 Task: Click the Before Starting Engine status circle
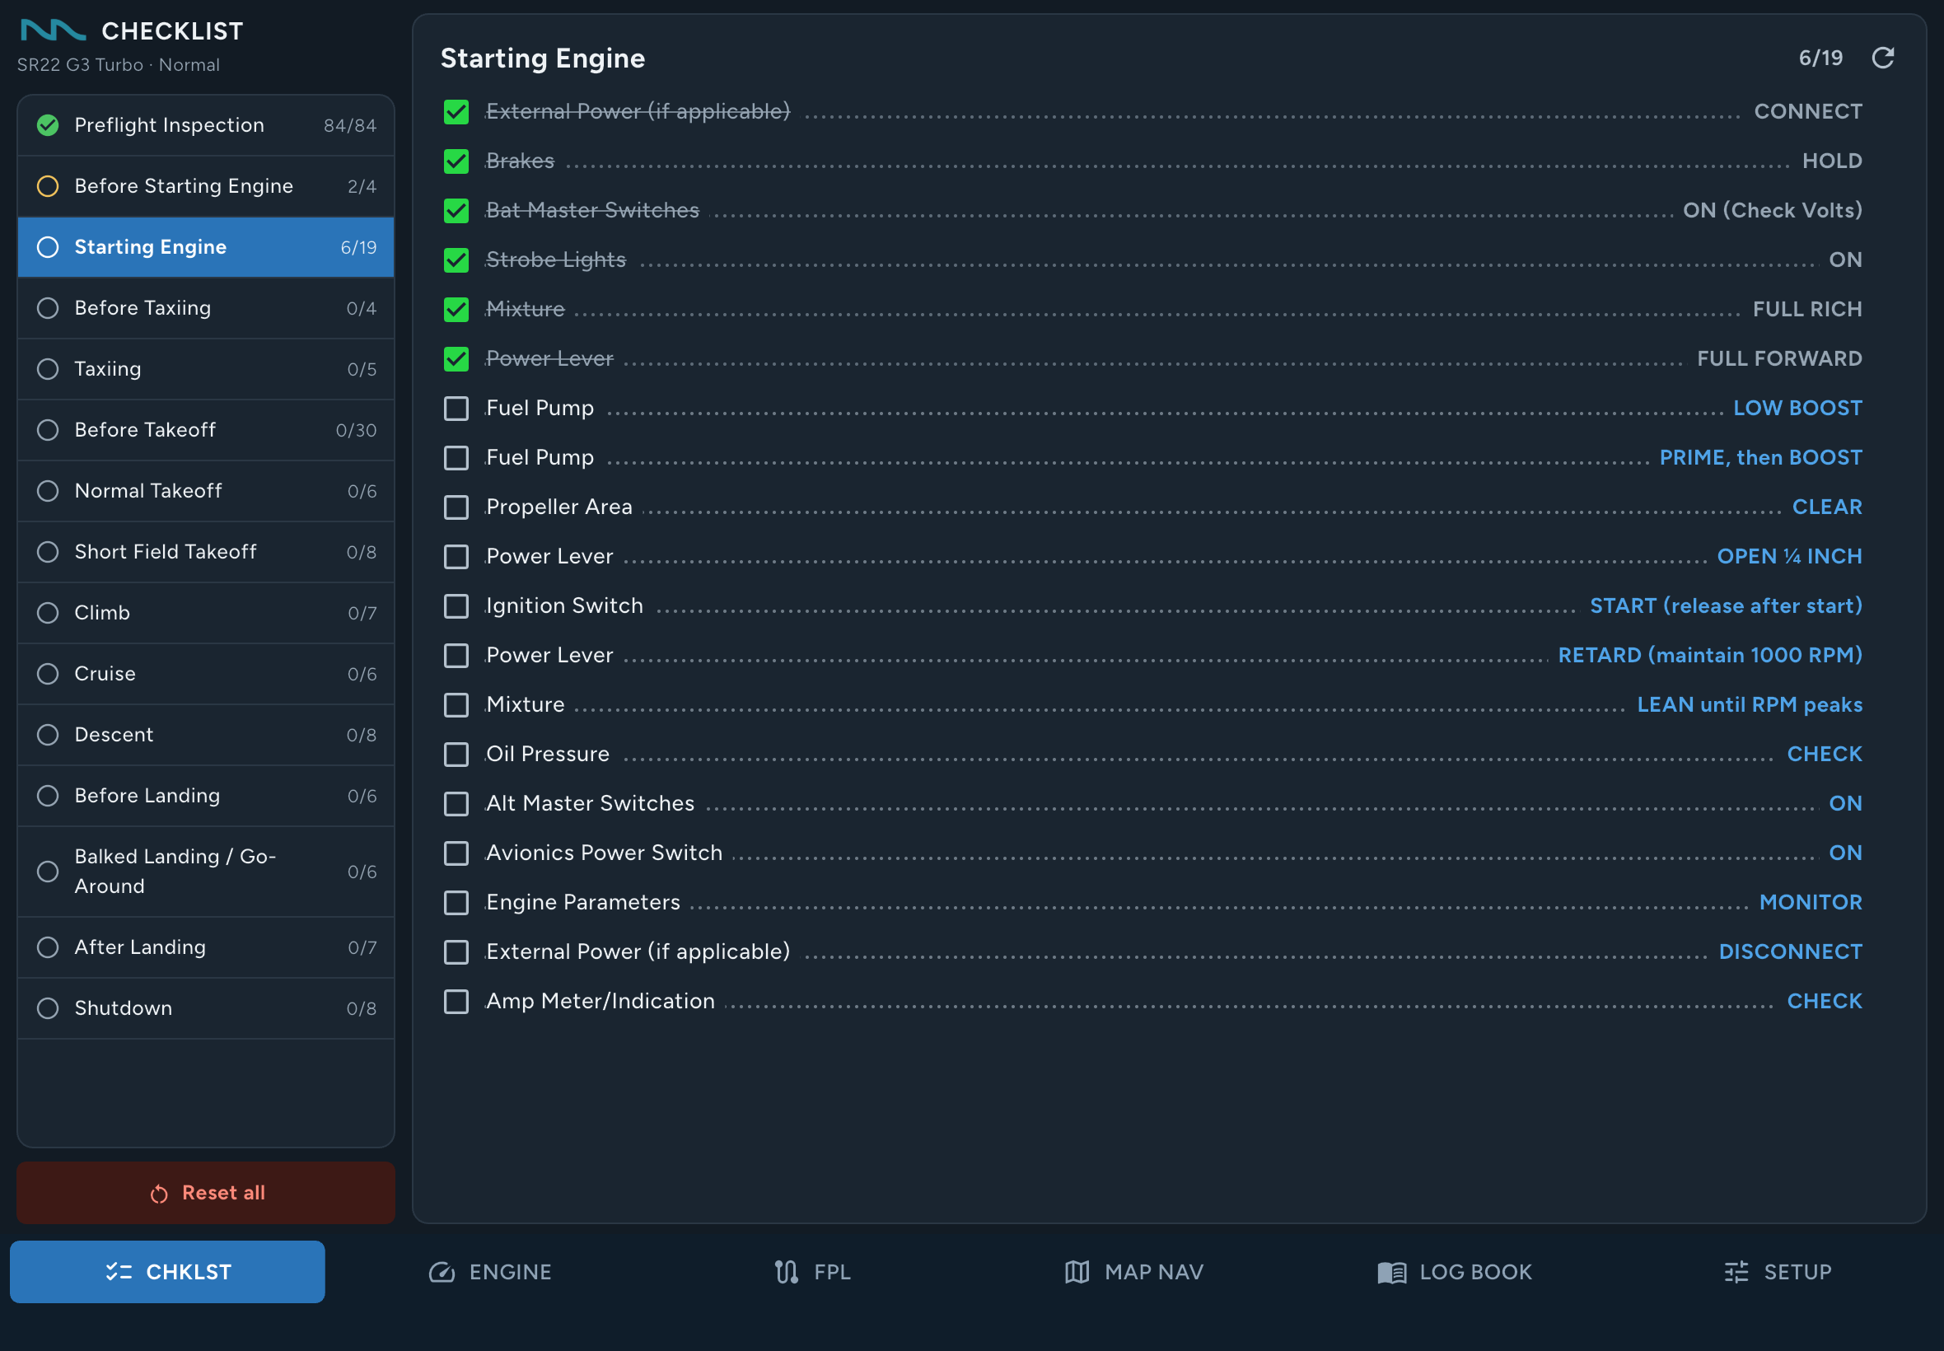click(x=49, y=186)
